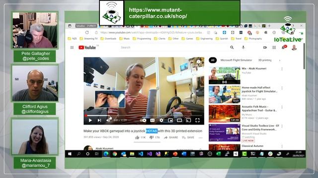Image resolution: width=318 pixels, height=178 pixels.
Task: Open the Classical Autumn video
Action: (x=224, y=147)
